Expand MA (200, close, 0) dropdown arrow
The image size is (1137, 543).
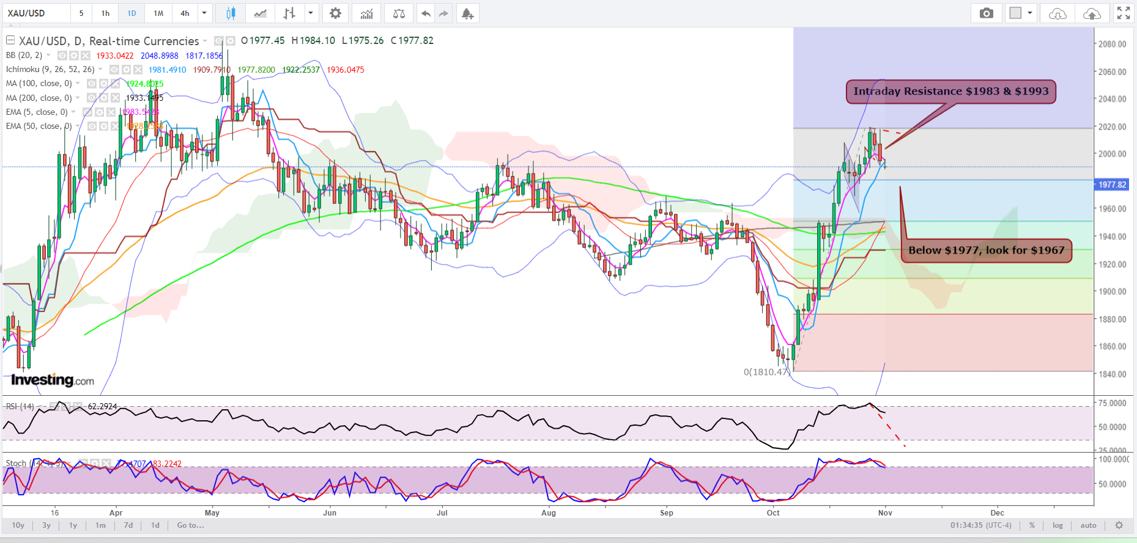[x=78, y=98]
